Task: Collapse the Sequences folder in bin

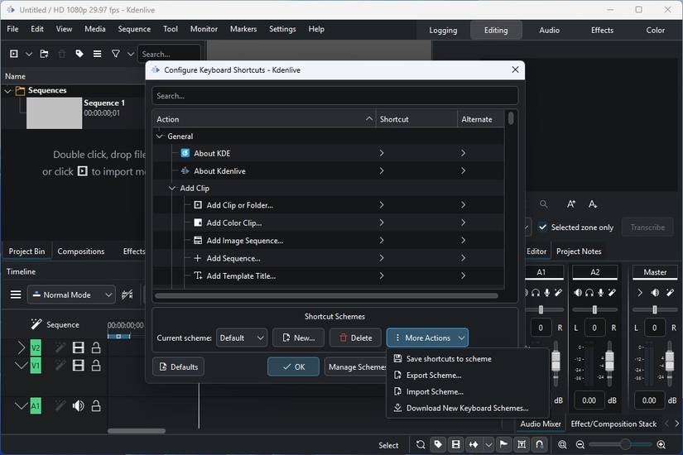Action: click(7, 90)
